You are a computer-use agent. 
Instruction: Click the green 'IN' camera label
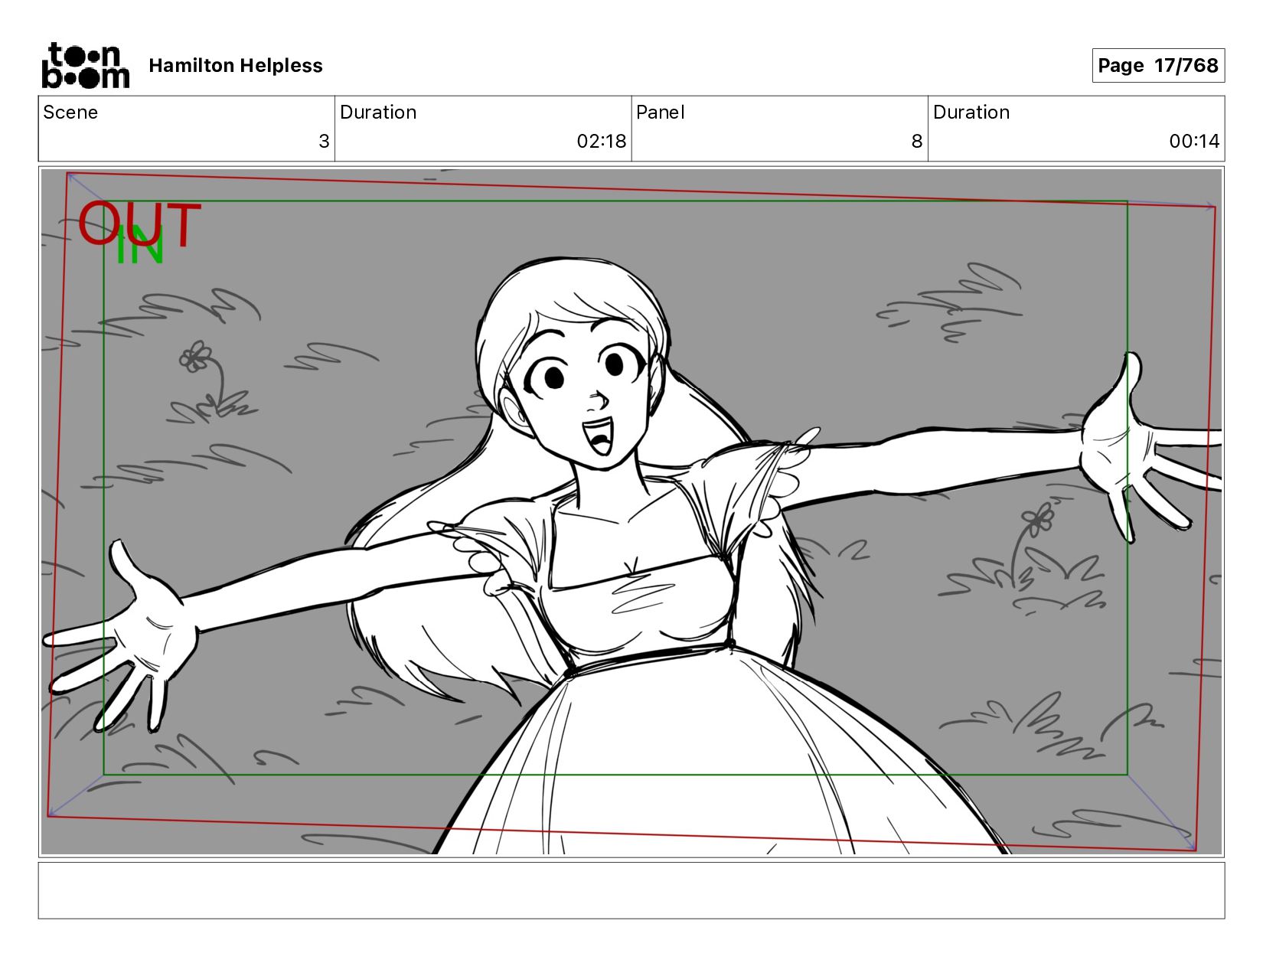point(140,246)
